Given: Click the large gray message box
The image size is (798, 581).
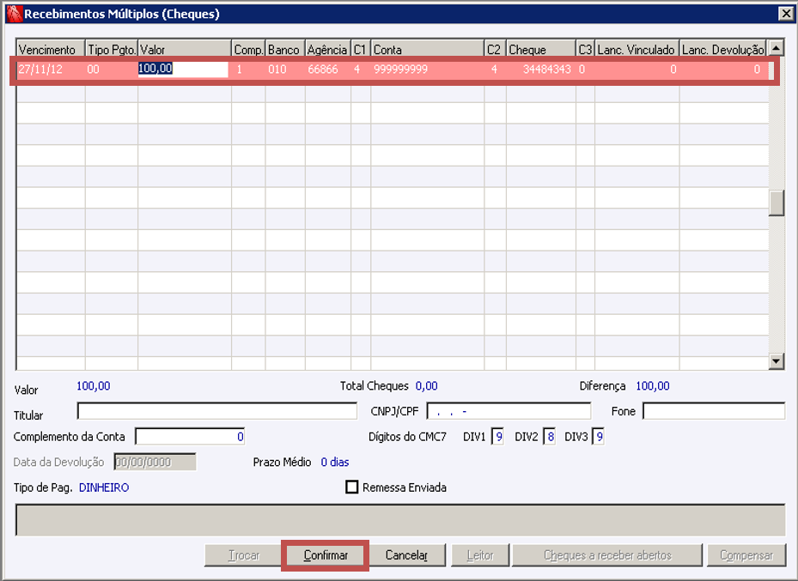Looking at the screenshot, I should click(x=400, y=520).
